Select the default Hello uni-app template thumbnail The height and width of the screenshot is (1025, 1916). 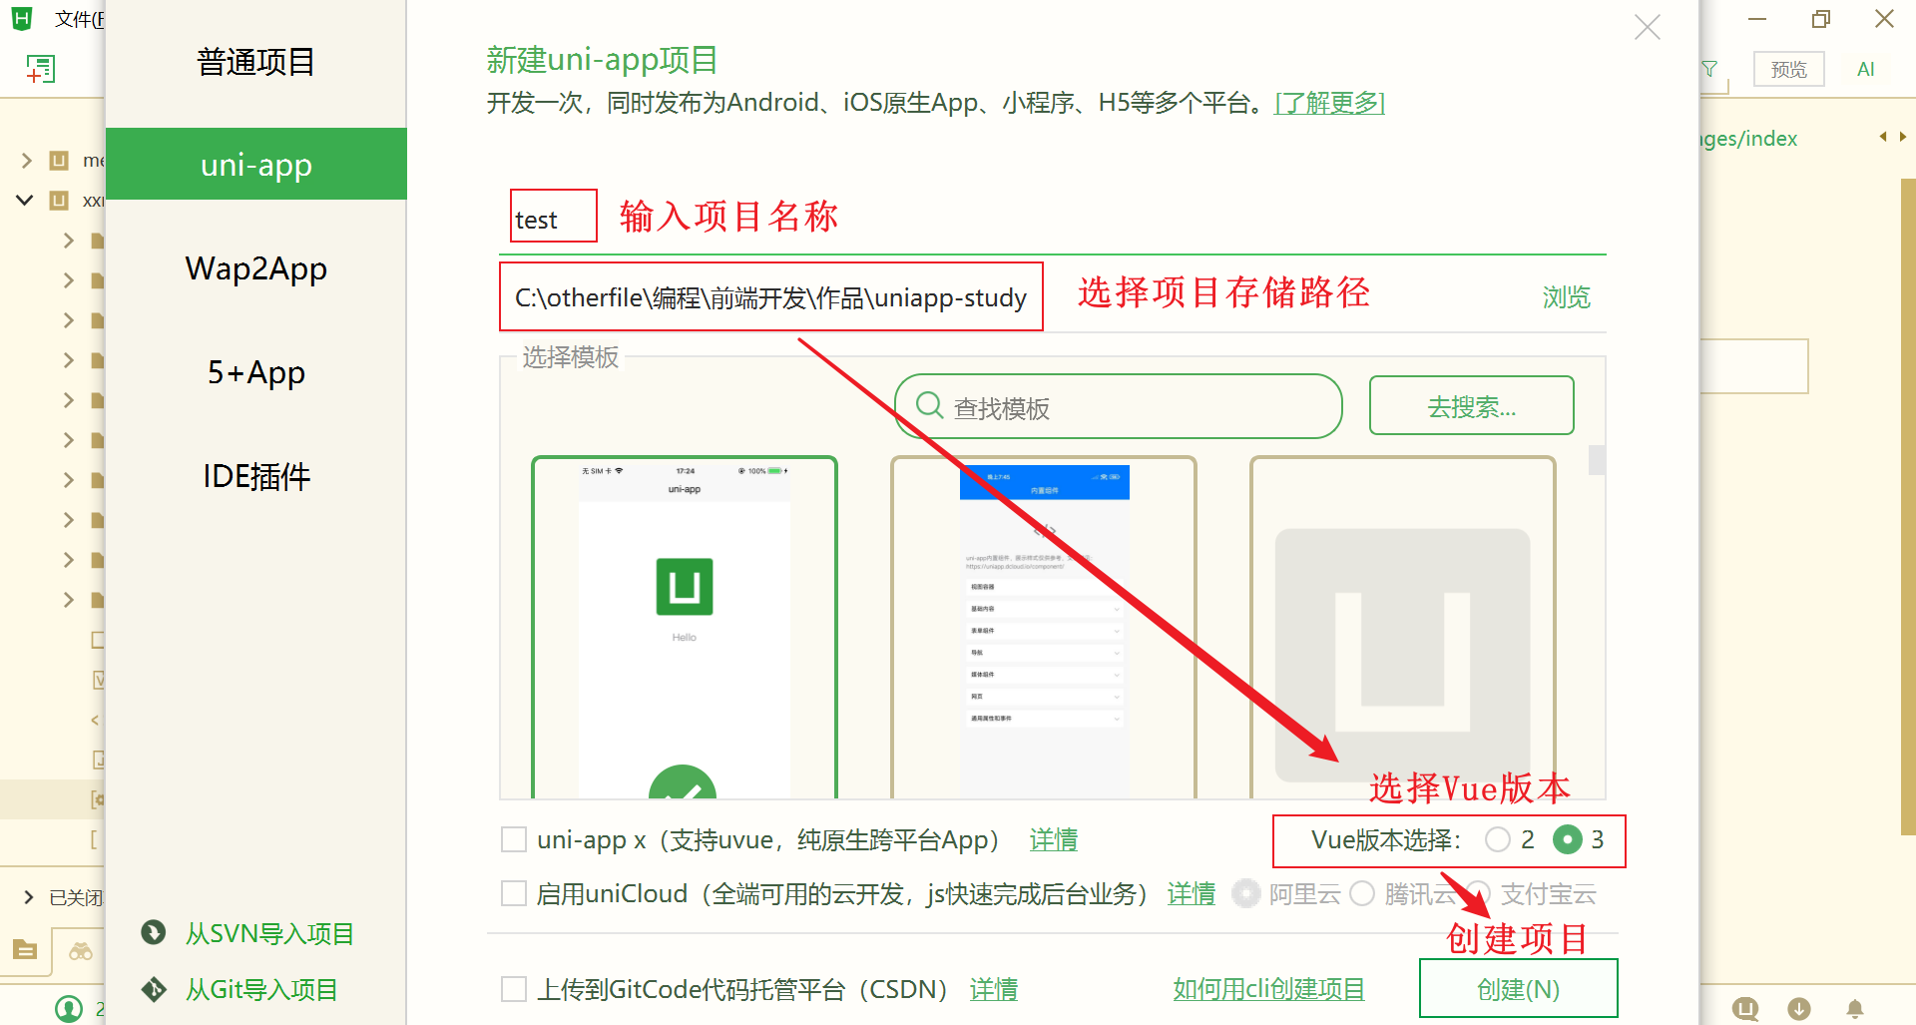click(685, 628)
